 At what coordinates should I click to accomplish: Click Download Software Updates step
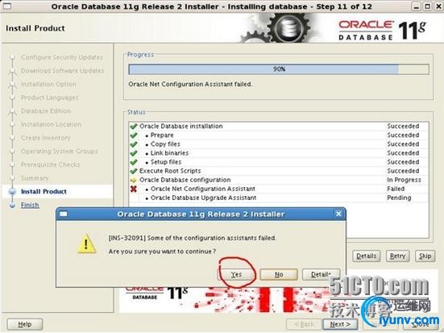(62, 71)
